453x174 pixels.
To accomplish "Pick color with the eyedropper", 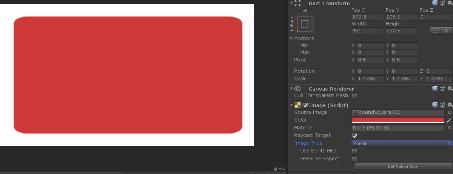I will [449, 120].
